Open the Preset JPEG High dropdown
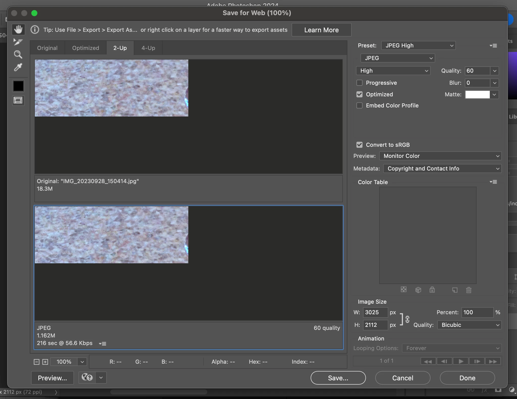Image resolution: width=517 pixels, height=399 pixels. pyautogui.click(x=418, y=46)
